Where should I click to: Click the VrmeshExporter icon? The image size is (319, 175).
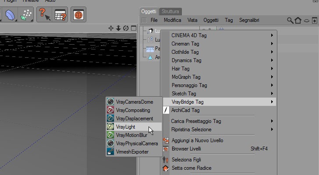(x=110, y=152)
